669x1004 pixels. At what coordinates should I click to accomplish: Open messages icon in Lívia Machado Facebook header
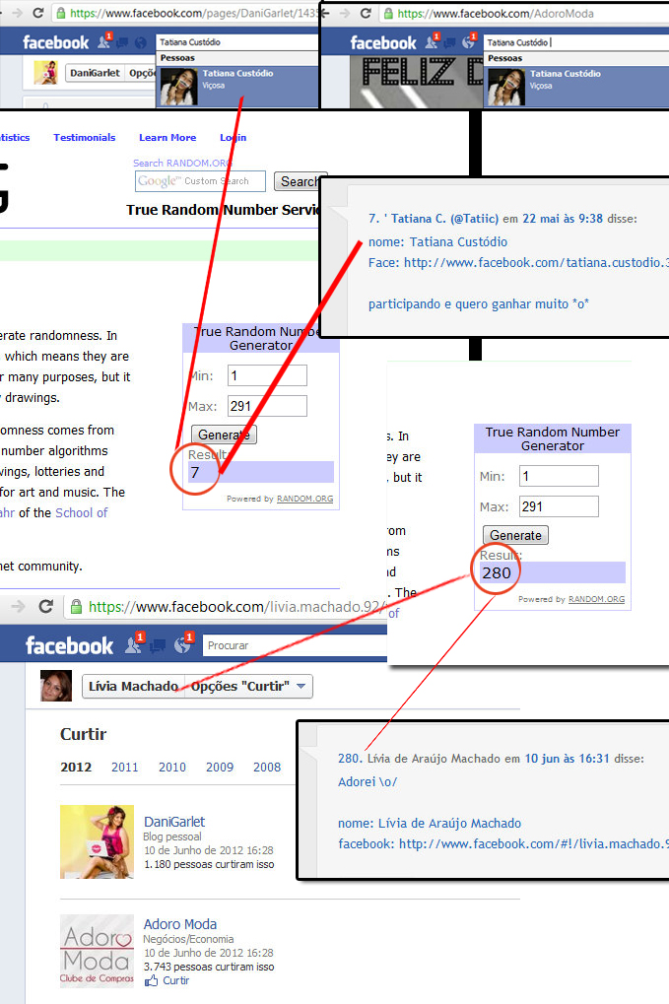point(158,646)
